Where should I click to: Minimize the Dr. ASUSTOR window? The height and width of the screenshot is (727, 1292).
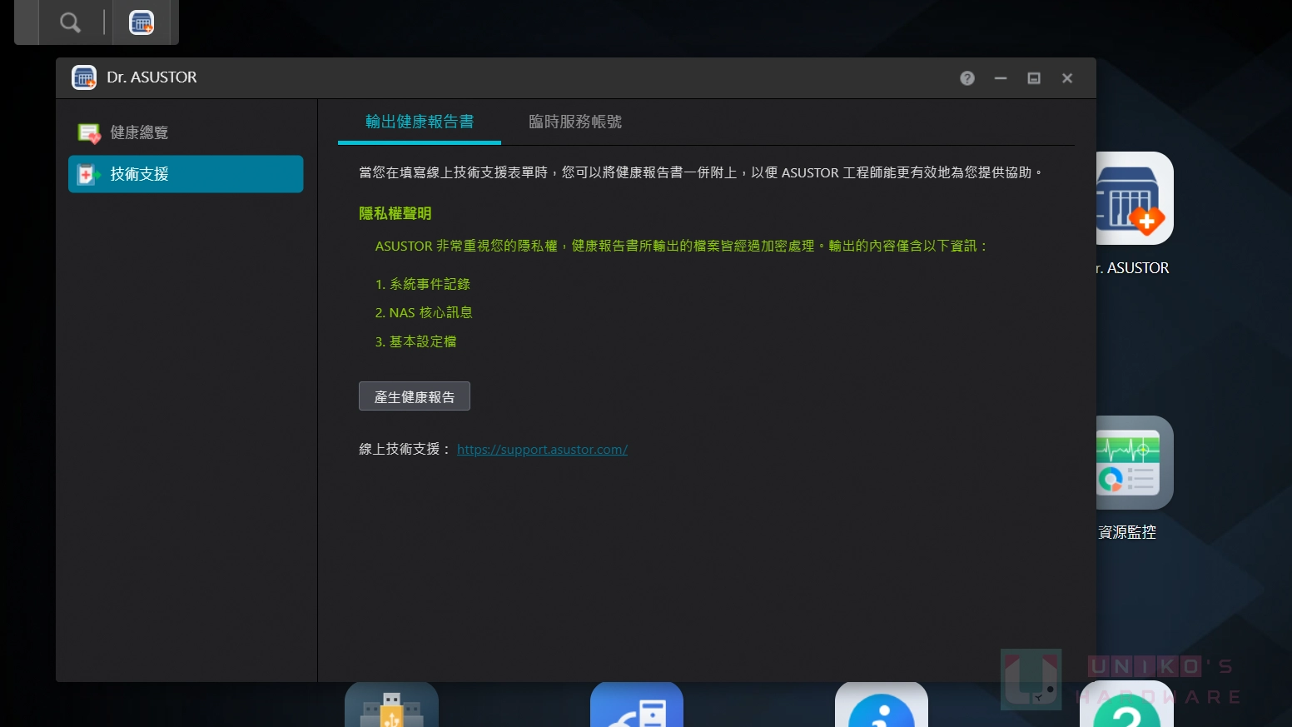click(x=1001, y=78)
